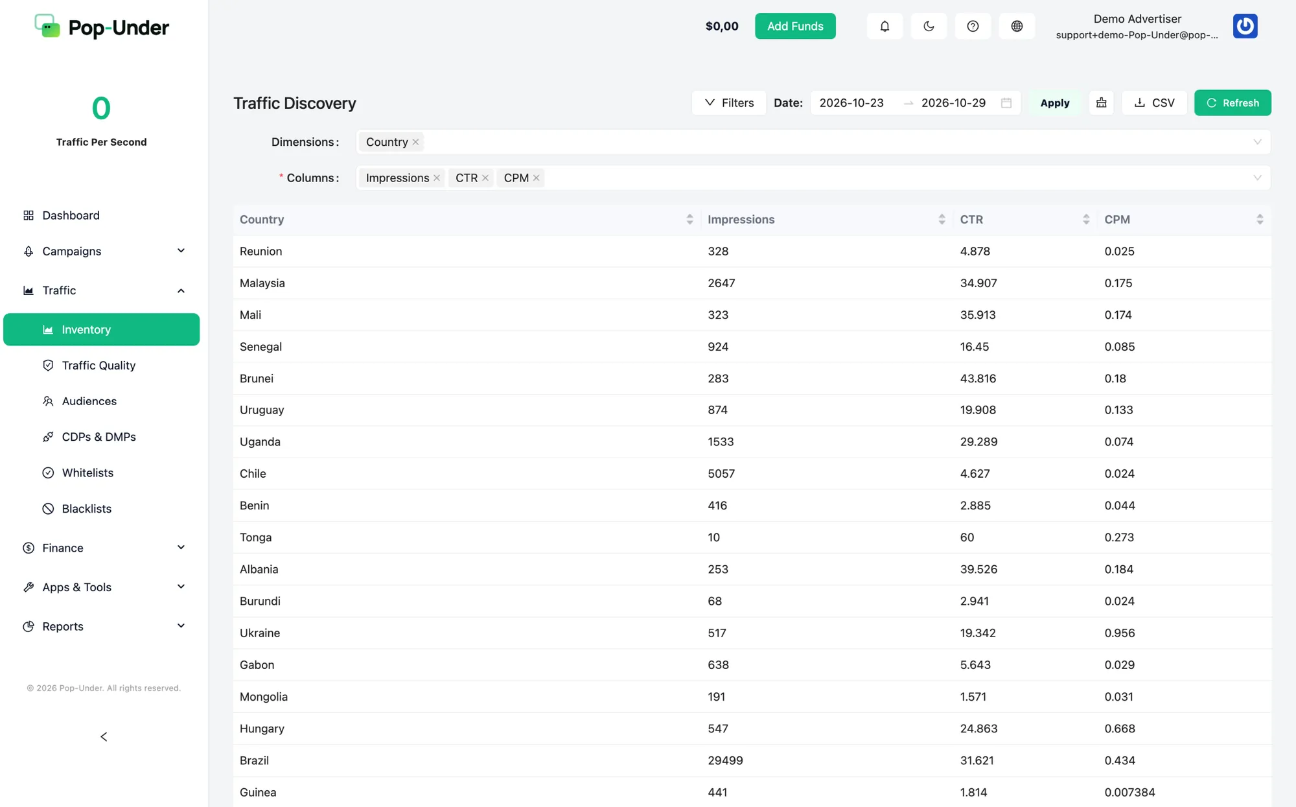Collapse the sidebar with arrow
Viewport: 1296px width, 807px height.
[x=104, y=737]
